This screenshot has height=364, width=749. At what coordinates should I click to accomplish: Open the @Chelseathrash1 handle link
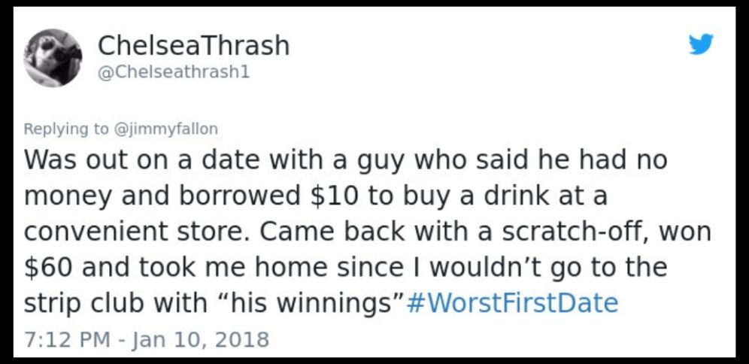click(x=174, y=73)
